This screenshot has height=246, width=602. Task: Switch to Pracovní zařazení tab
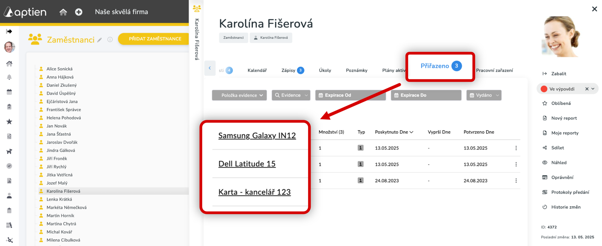pyautogui.click(x=494, y=71)
